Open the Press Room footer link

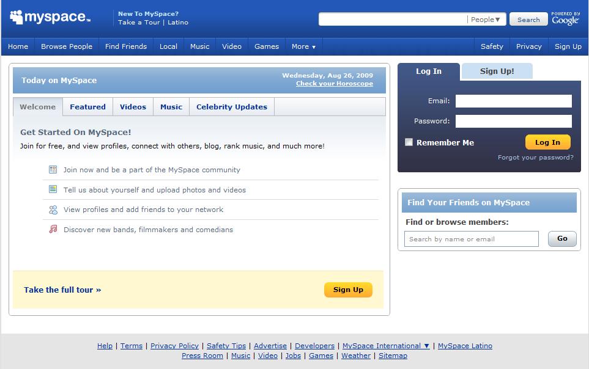point(202,356)
